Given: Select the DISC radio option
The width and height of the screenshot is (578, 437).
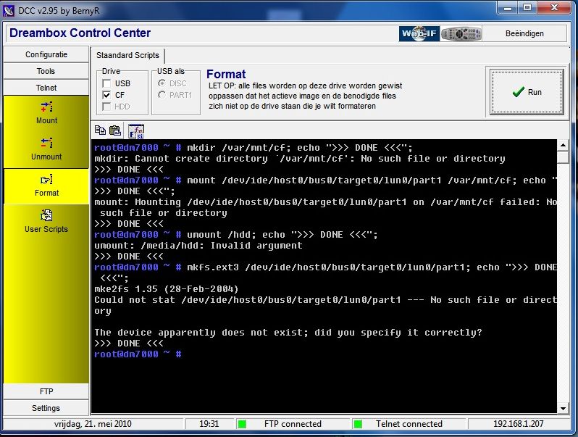Looking at the screenshot, I should point(162,83).
